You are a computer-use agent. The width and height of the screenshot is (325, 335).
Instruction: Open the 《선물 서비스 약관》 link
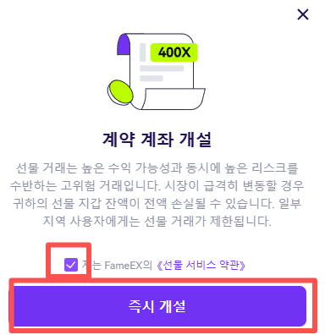point(201,265)
